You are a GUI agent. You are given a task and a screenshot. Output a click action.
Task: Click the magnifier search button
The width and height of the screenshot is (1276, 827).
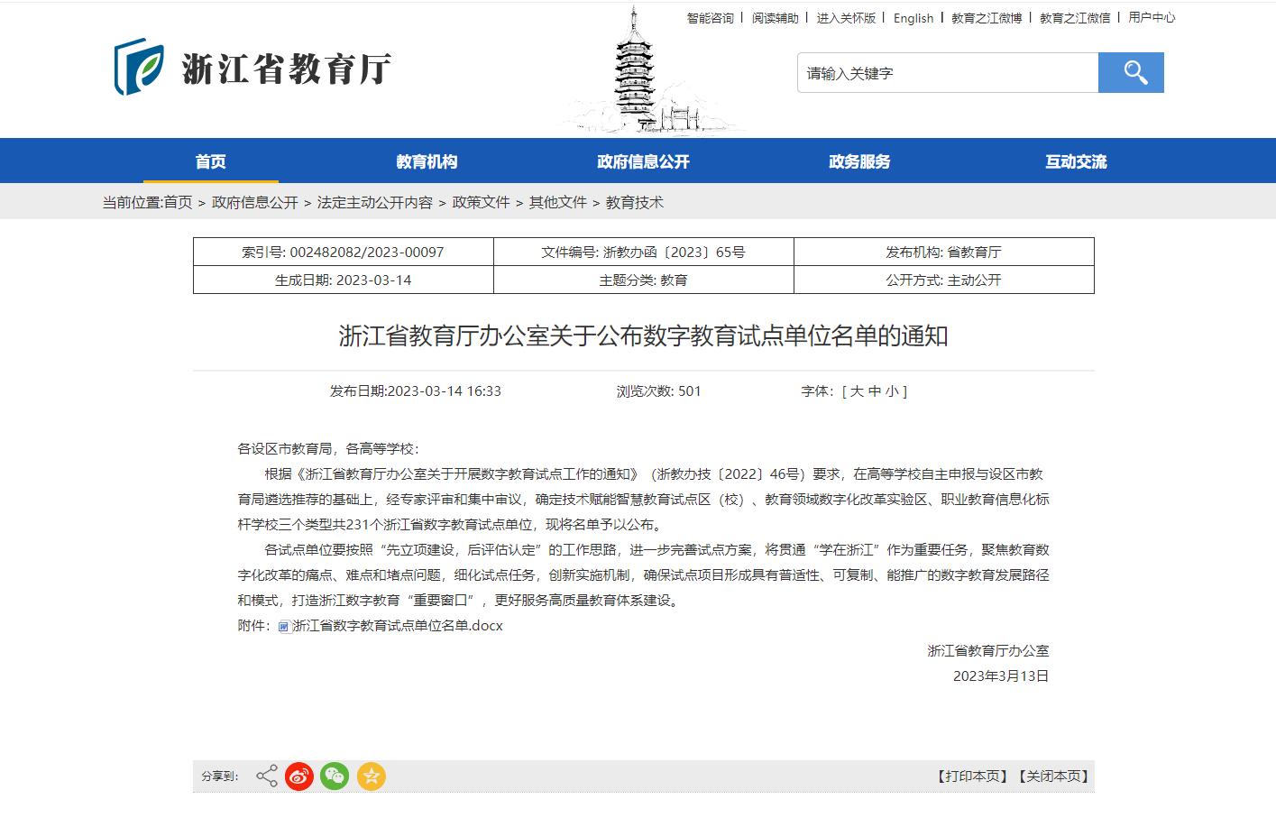click(1131, 72)
